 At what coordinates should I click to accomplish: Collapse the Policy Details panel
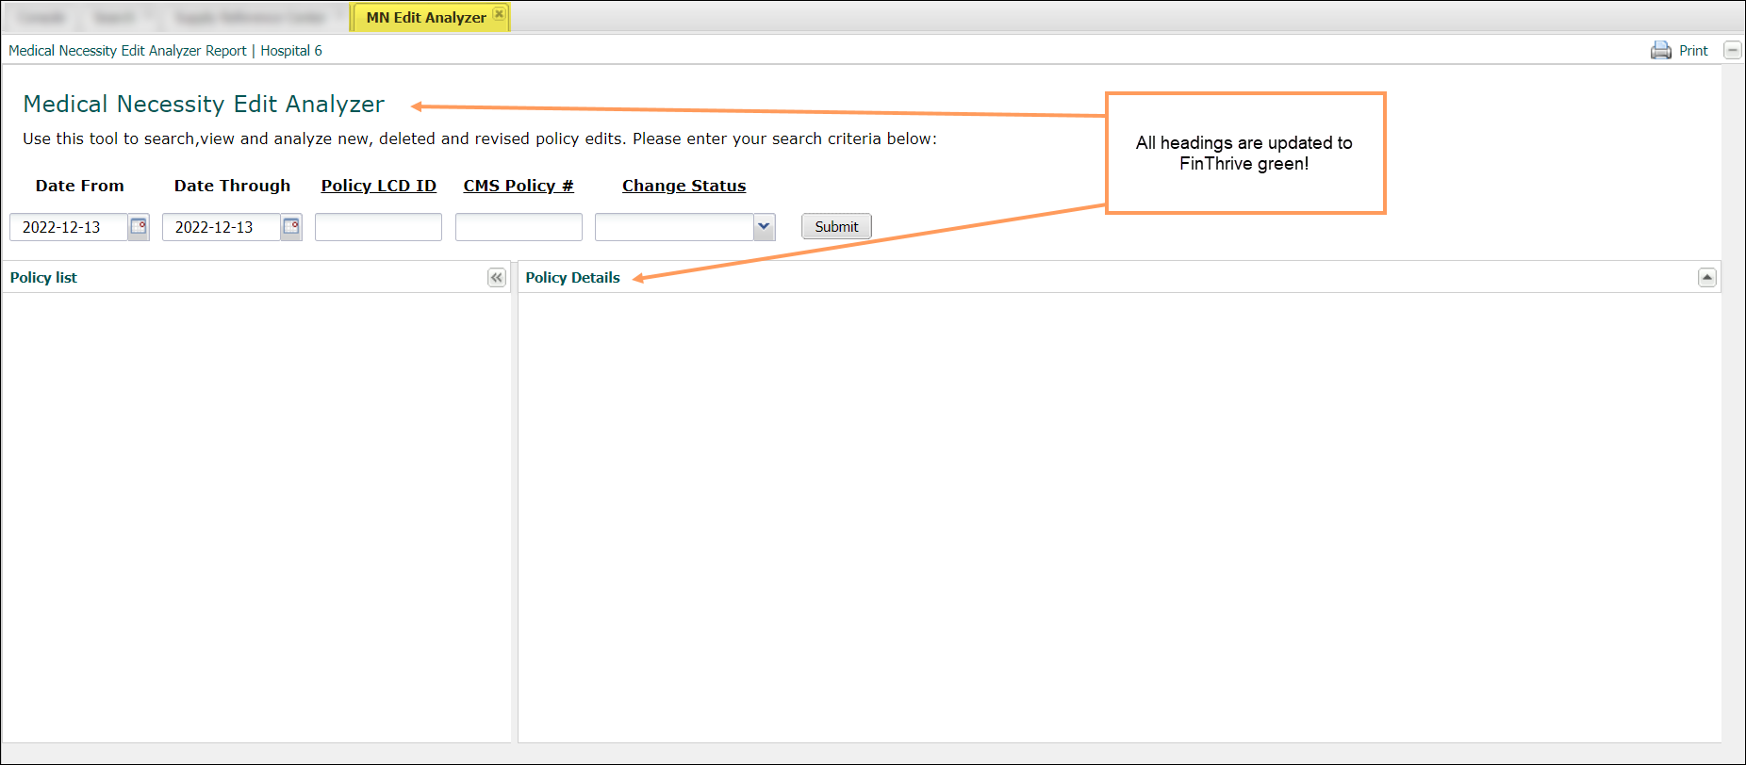click(x=1706, y=278)
